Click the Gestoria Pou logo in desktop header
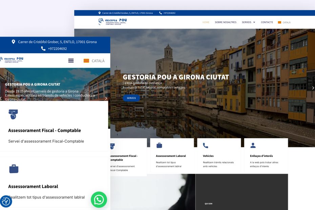315x210 pixels. coord(112,22)
